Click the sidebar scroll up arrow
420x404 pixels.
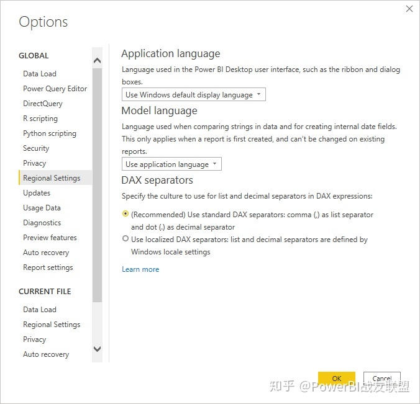[97, 60]
